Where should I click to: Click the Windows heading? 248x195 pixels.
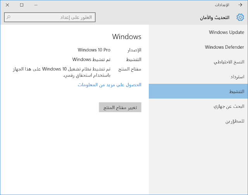tap(127, 37)
